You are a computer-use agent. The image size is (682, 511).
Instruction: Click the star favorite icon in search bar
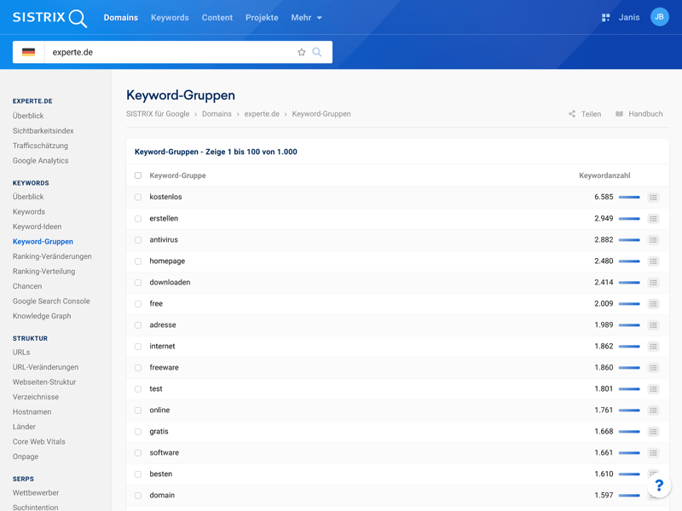301,52
